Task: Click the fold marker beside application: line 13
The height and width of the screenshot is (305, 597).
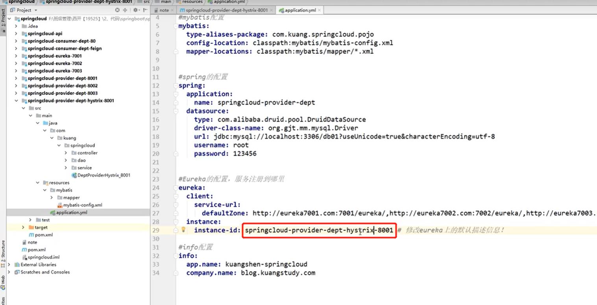Action: click(x=176, y=94)
